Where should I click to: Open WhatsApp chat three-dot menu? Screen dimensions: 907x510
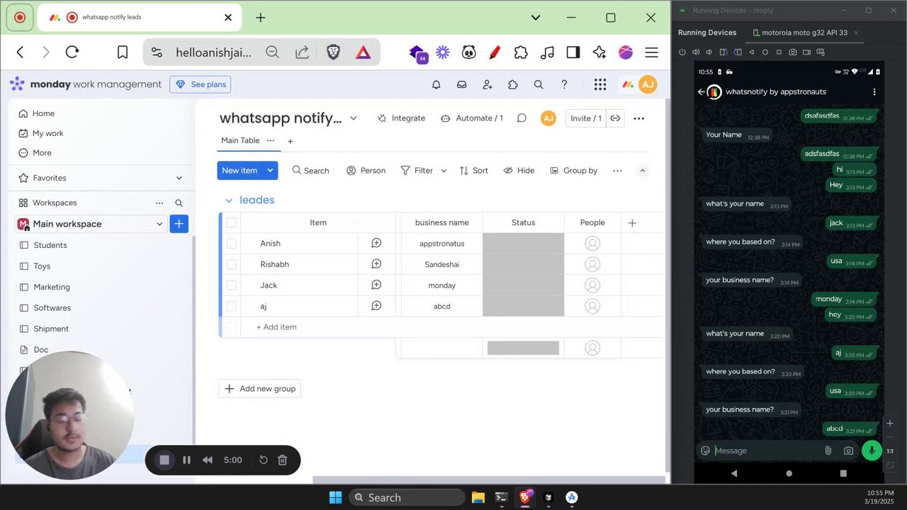(x=874, y=92)
